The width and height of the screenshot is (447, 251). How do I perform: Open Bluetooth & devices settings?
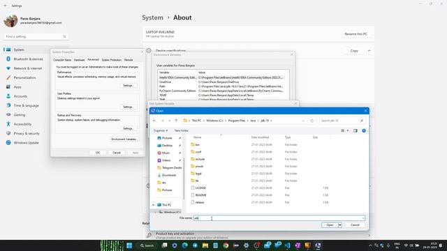(x=28, y=59)
